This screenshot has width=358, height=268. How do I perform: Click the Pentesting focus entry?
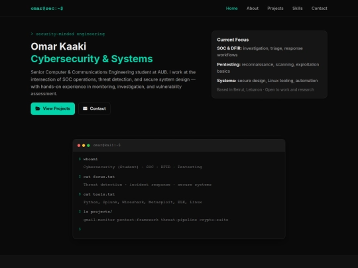pyautogui.click(x=268, y=67)
